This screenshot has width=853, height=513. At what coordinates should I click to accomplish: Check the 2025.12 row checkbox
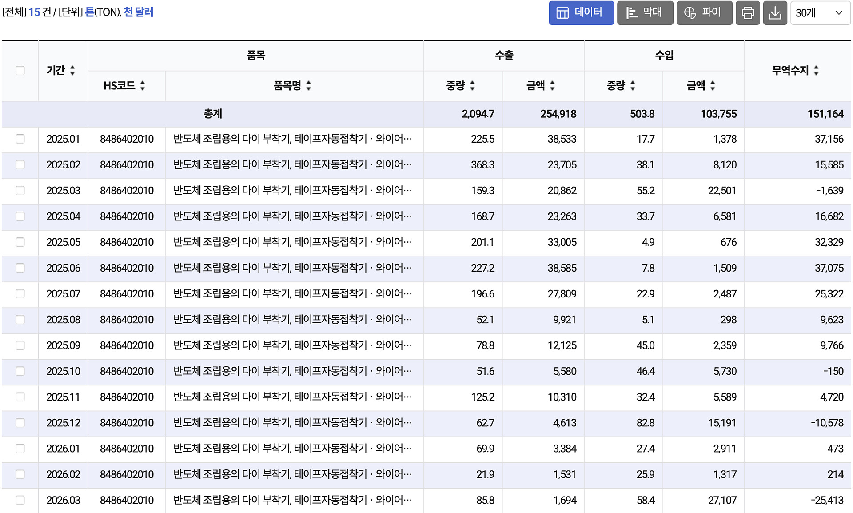20,422
